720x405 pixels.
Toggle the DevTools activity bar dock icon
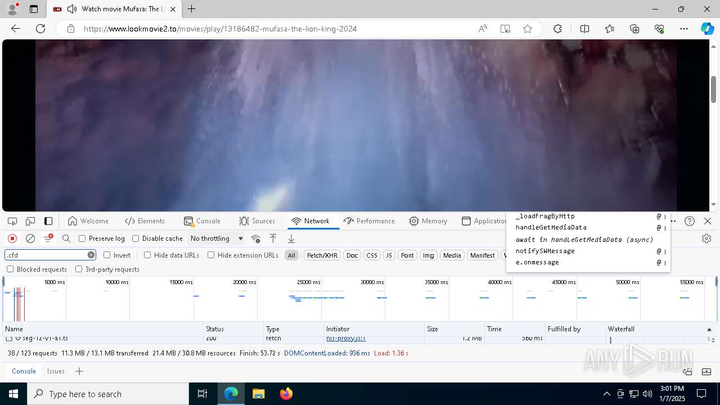coord(49,221)
